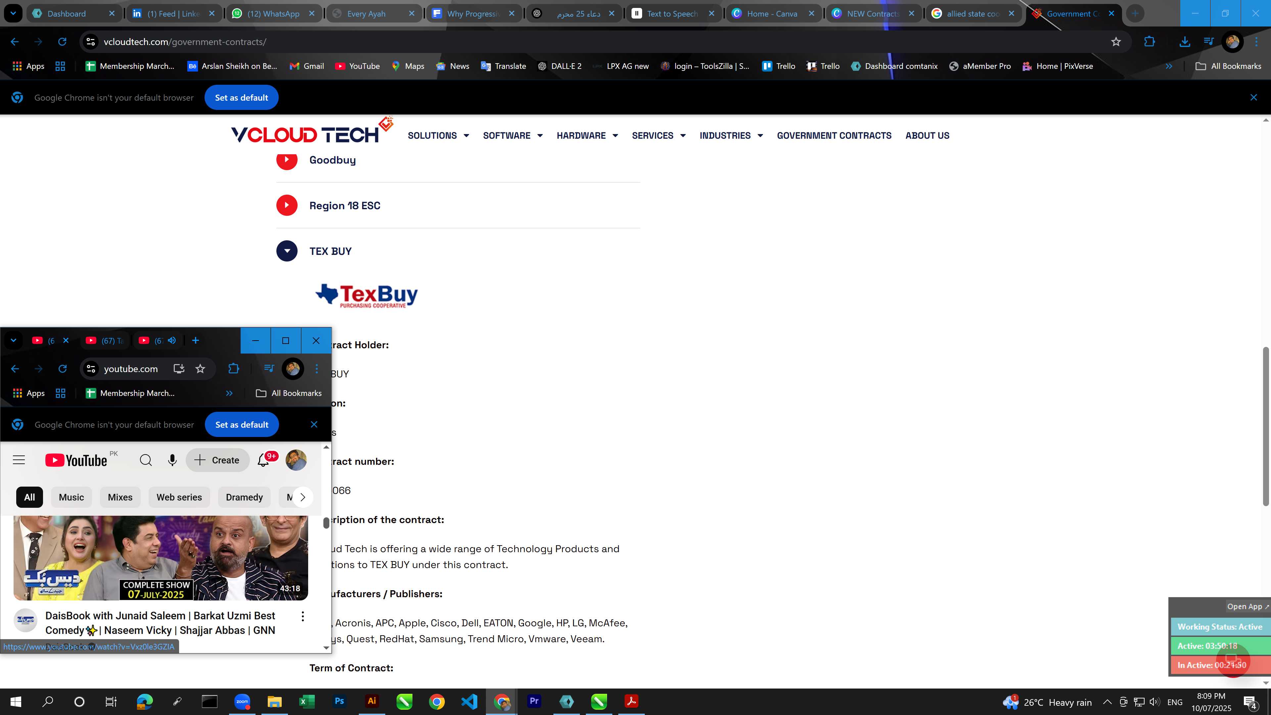Click Set as default in main window
The height and width of the screenshot is (715, 1271).
(x=241, y=98)
